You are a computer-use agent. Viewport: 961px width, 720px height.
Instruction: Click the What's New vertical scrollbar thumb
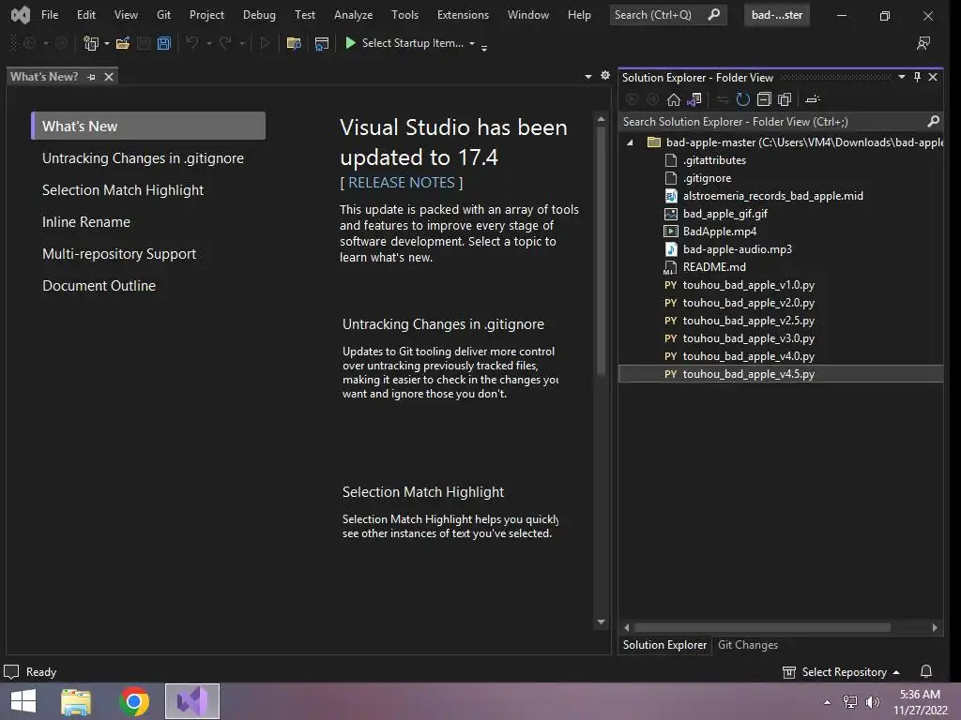point(602,251)
